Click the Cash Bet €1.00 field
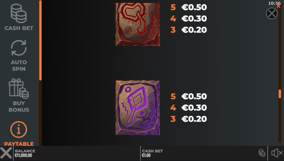 152,153
